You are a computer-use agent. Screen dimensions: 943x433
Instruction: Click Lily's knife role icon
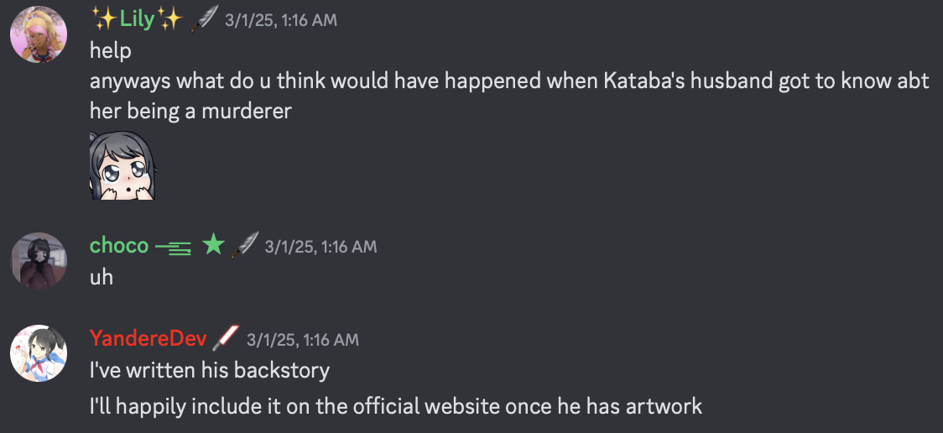tap(204, 18)
